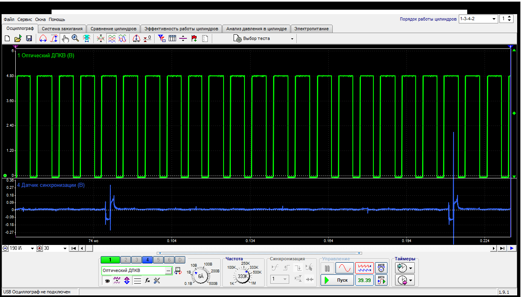This screenshot has height=297, width=522.
Task: Click the red and blue multi-waveform control button
Action: point(364,268)
